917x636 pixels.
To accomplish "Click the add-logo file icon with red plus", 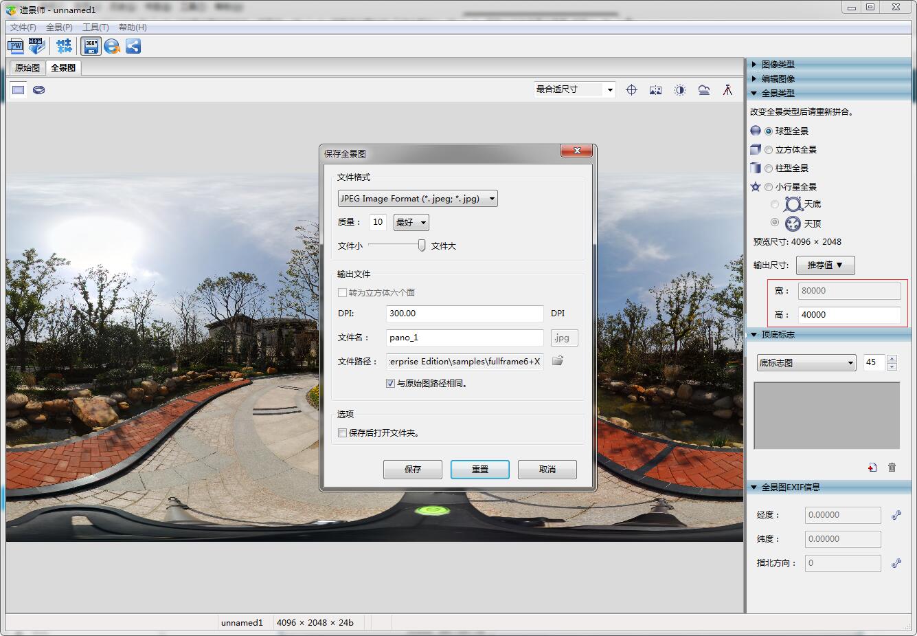I will (872, 468).
